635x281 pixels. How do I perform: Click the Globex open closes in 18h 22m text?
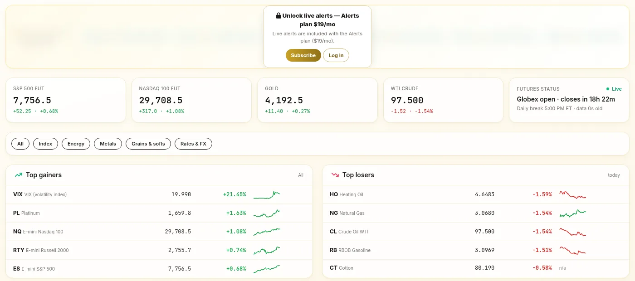coord(566,99)
